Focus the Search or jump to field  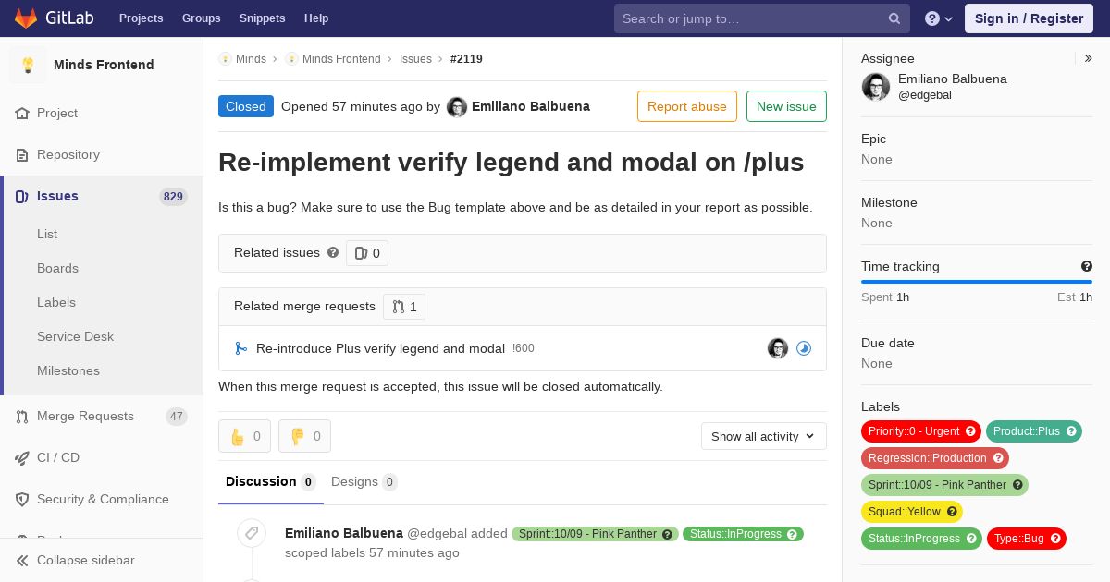762,18
